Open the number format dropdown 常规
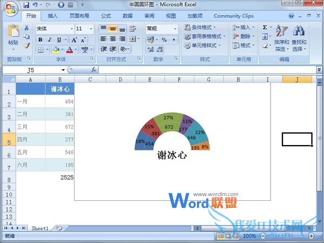324x243 pixels. (x=175, y=29)
